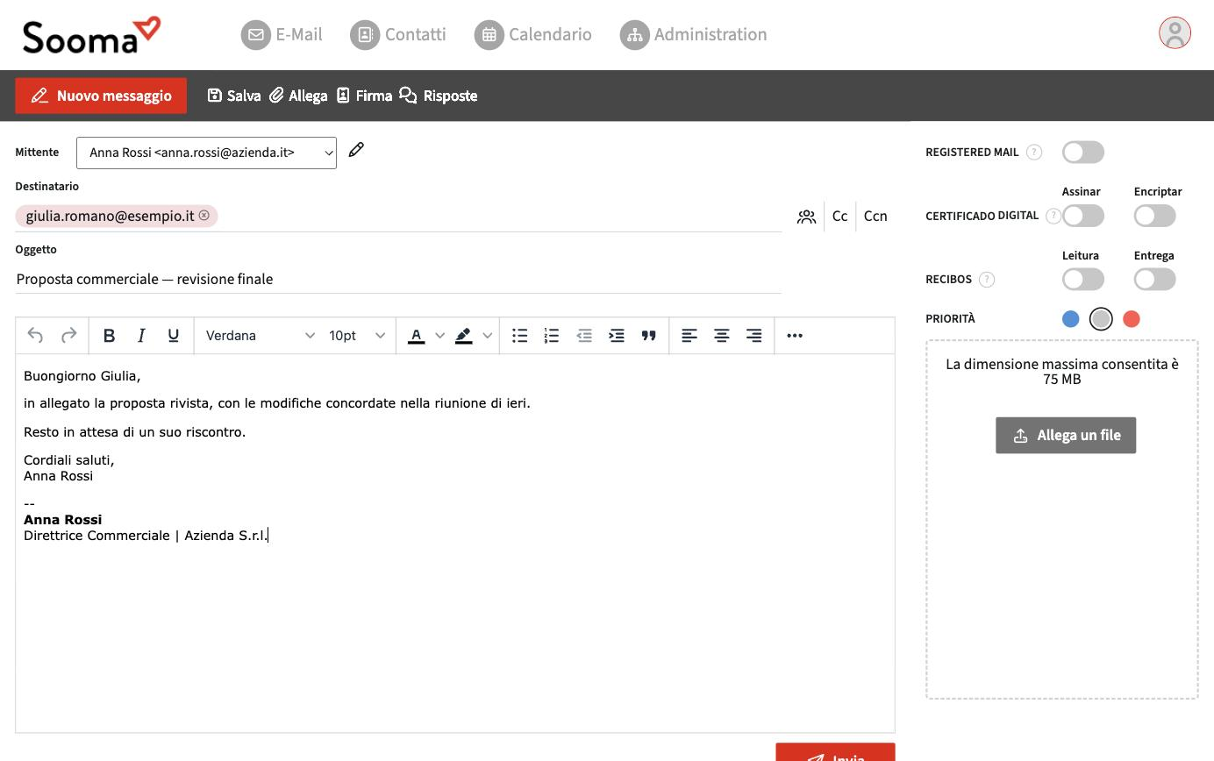
Task: Add a Cc recipient field
Action: pyautogui.click(x=839, y=217)
